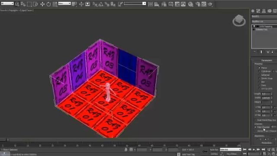Viewport: 277px width, 156px height.
Task: Click the Auto Key button
Action: tap(214, 149)
